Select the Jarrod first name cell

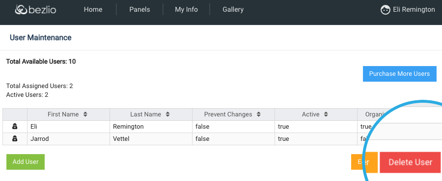68,138
